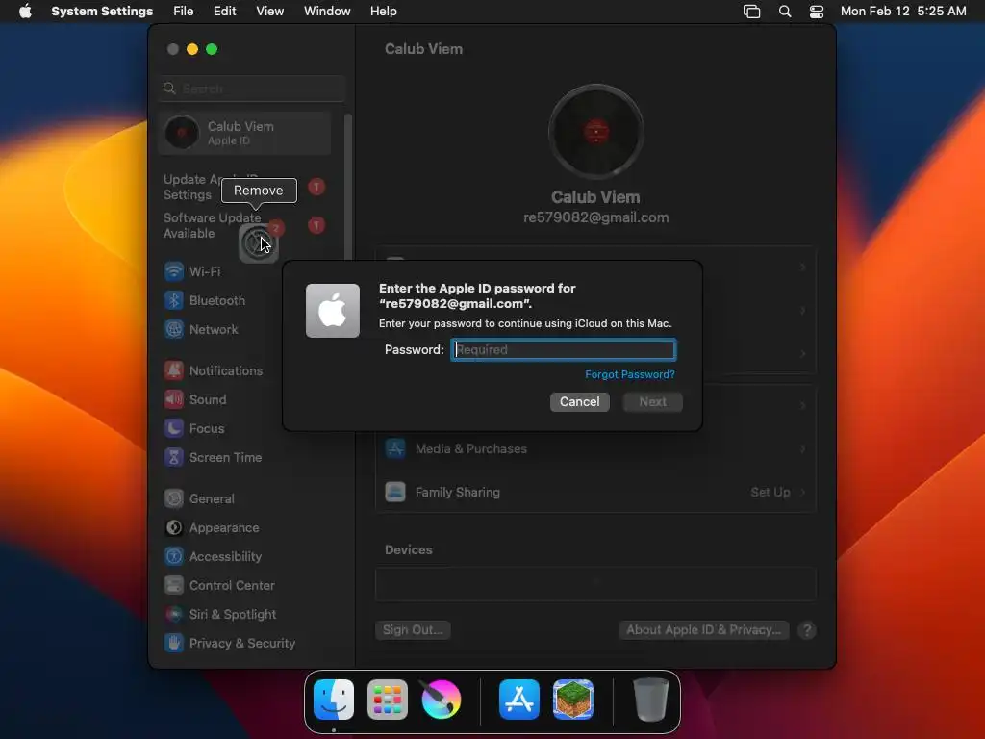Image resolution: width=985 pixels, height=739 pixels.
Task: Open About Apple ID & Privacy…
Action: [x=703, y=629]
